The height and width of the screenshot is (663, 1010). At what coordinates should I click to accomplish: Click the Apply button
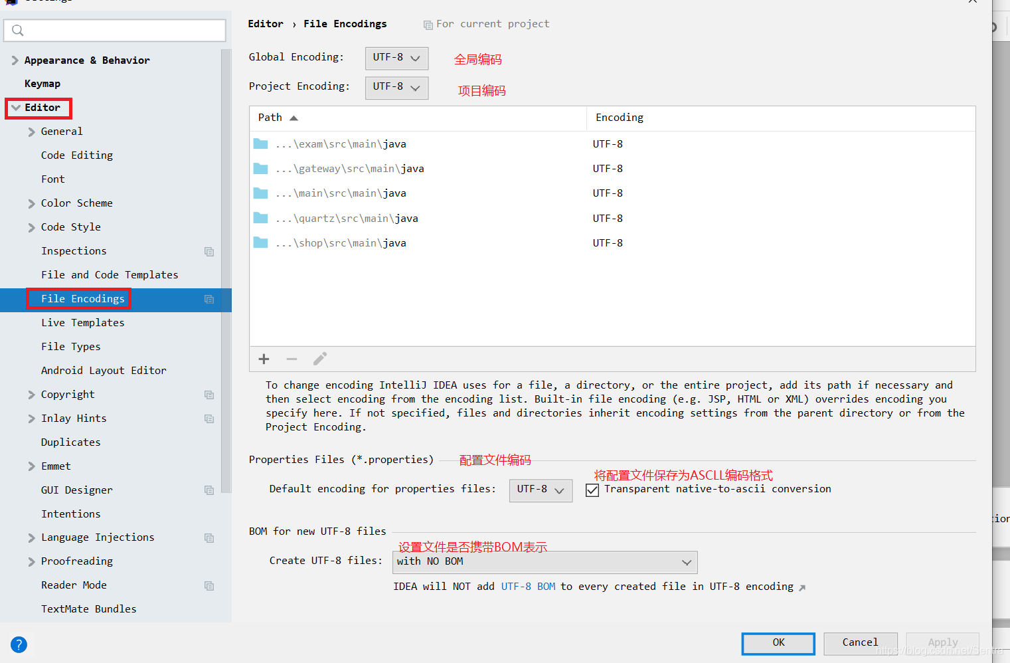point(943,643)
